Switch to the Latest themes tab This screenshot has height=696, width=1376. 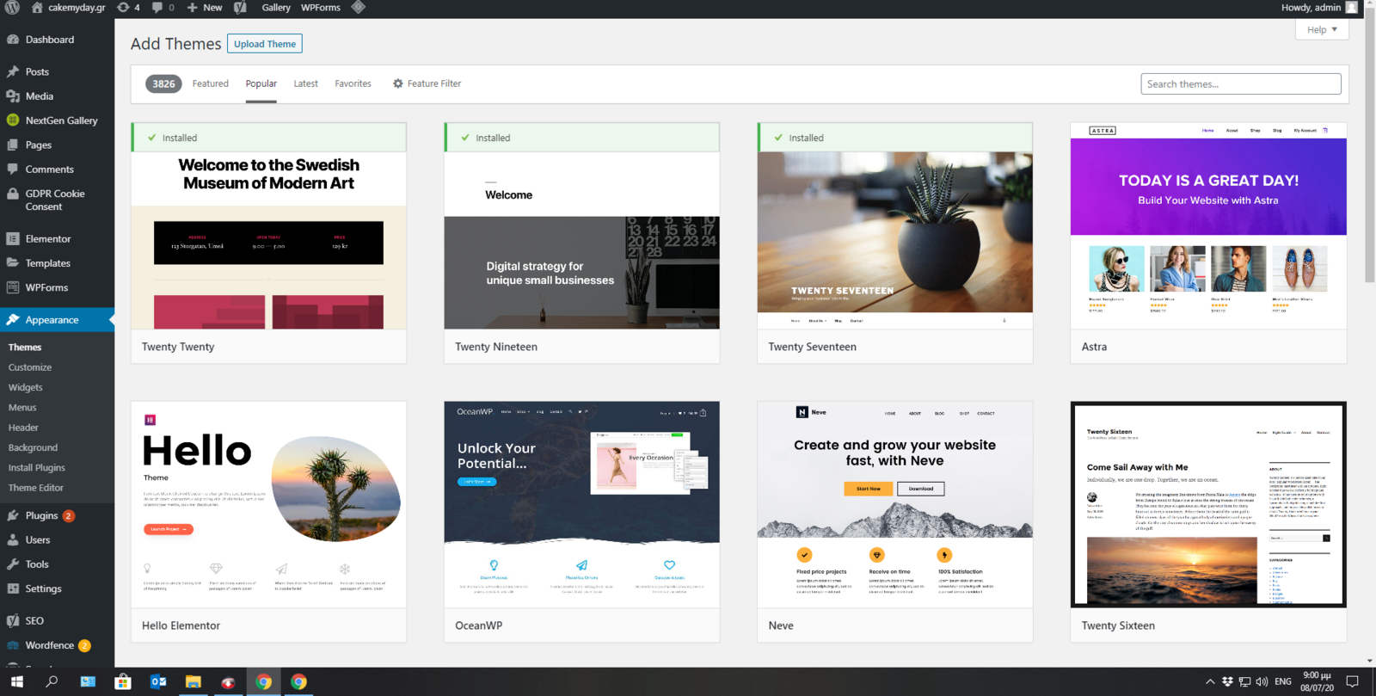pos(305,83)
